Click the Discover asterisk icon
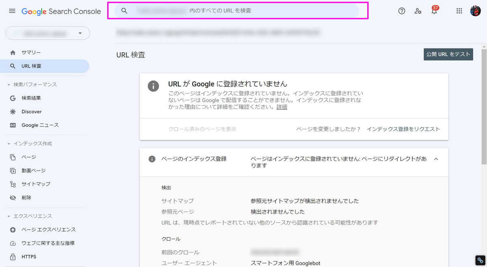Screen dimensions: 487x267 [13, 112]
